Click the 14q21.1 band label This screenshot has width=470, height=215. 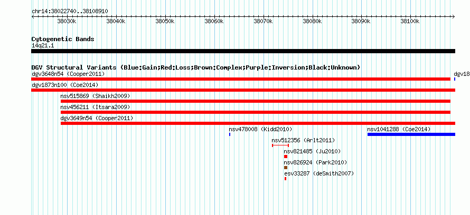pos(43,46)
